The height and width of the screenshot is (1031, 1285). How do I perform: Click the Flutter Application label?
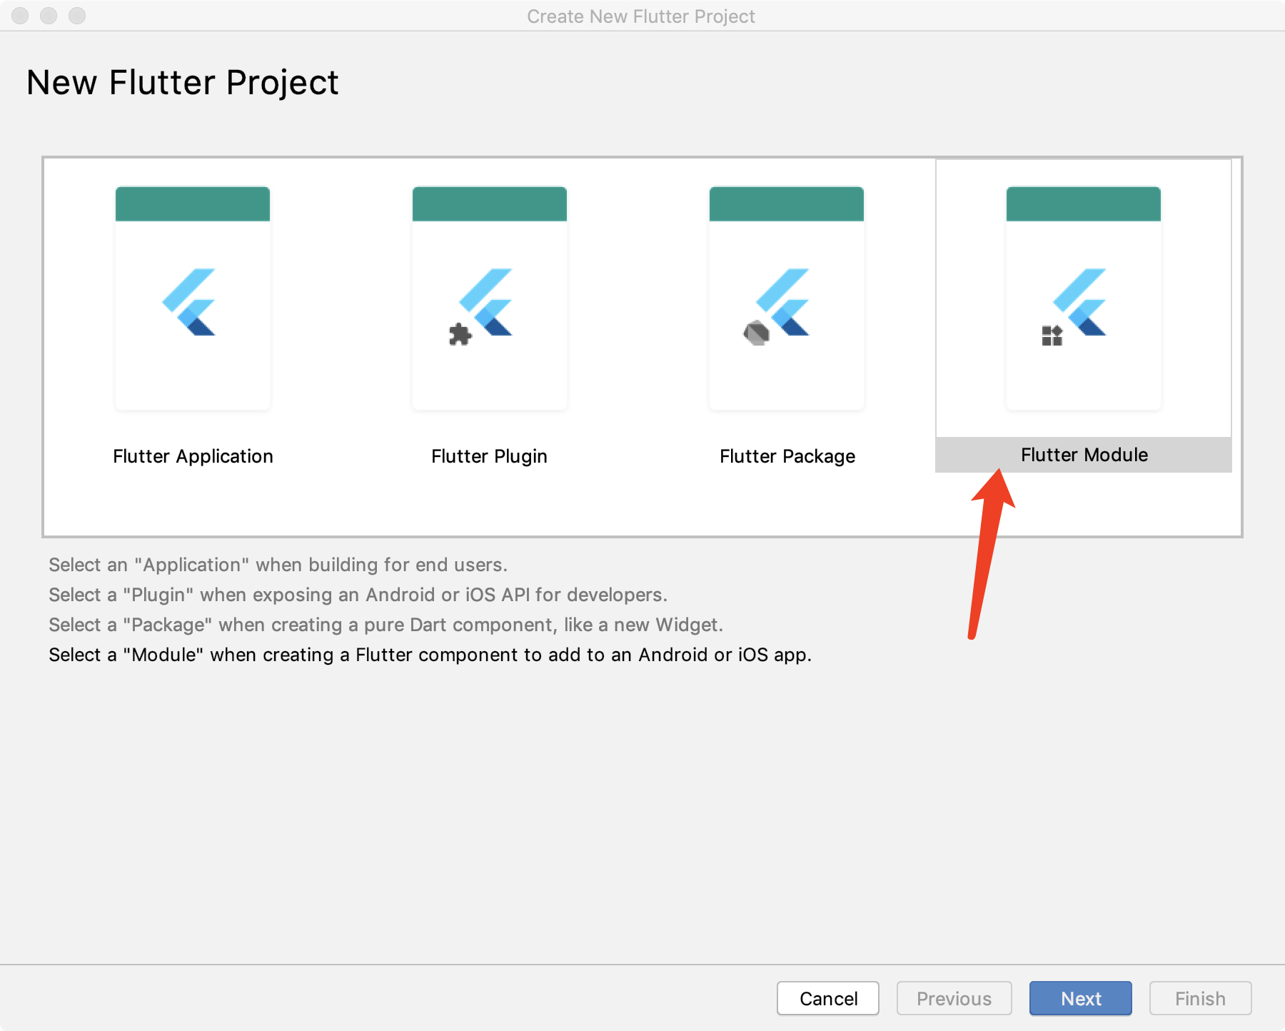click(193, 456)
